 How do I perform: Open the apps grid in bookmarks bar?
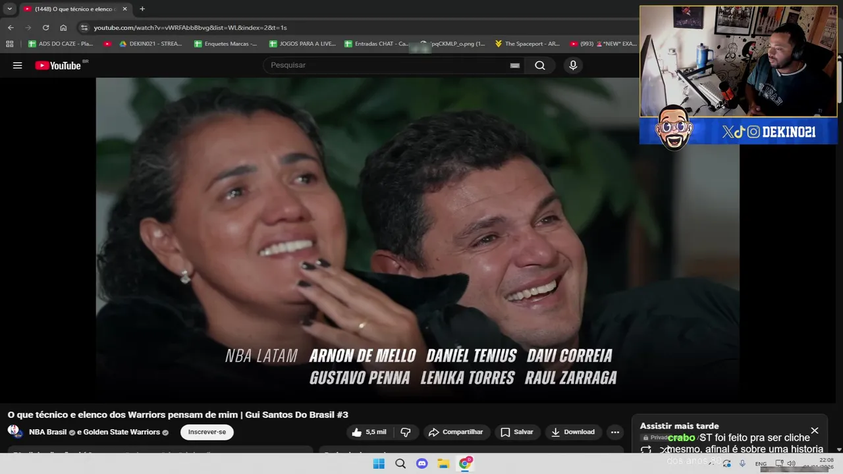pyautogui.click(x=9, y=44)
